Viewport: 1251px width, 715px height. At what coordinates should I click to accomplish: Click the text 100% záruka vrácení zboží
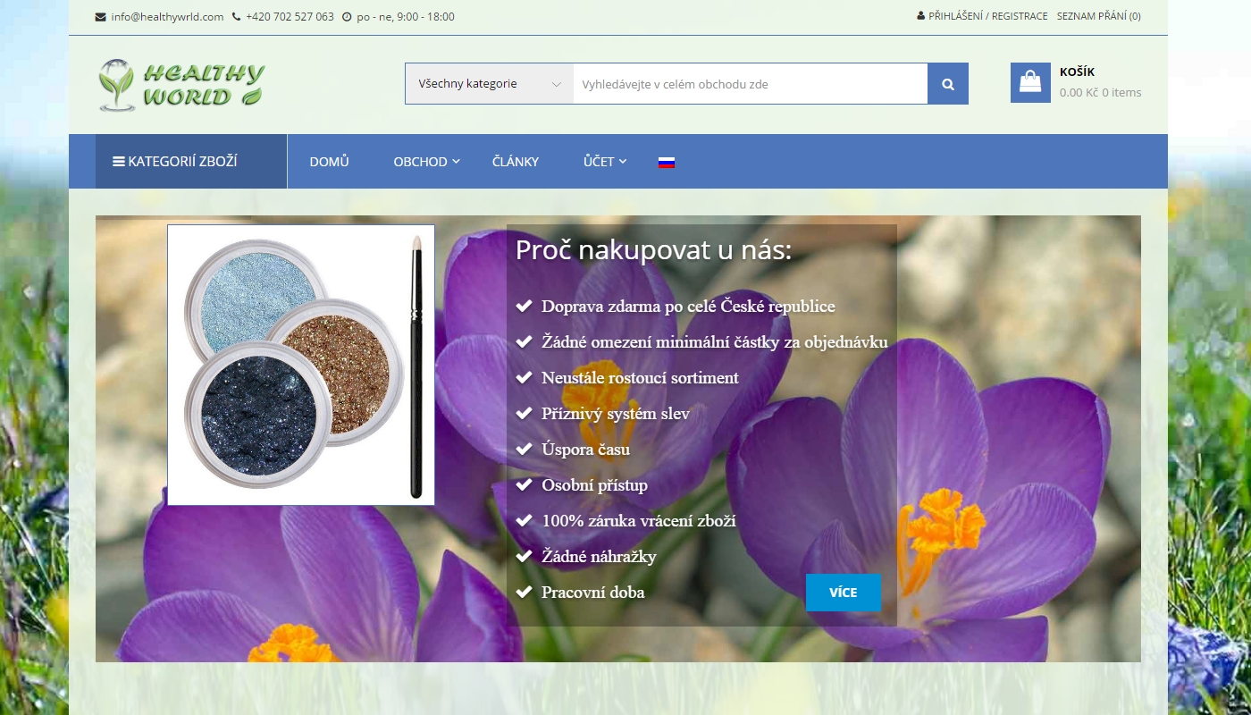(639, 521)
